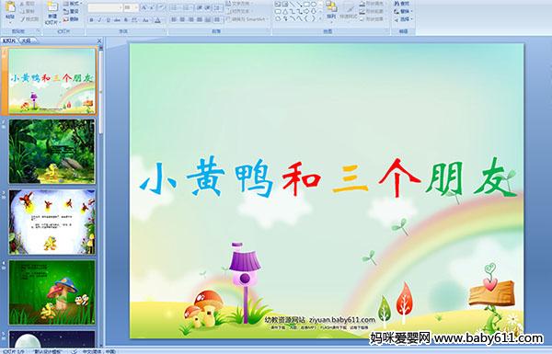Toggle bold formatting

coord(91,20)
